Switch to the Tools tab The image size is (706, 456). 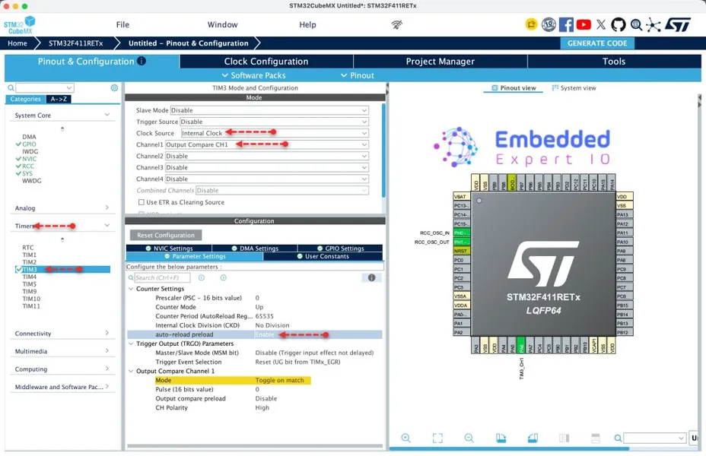pos(614,62)
